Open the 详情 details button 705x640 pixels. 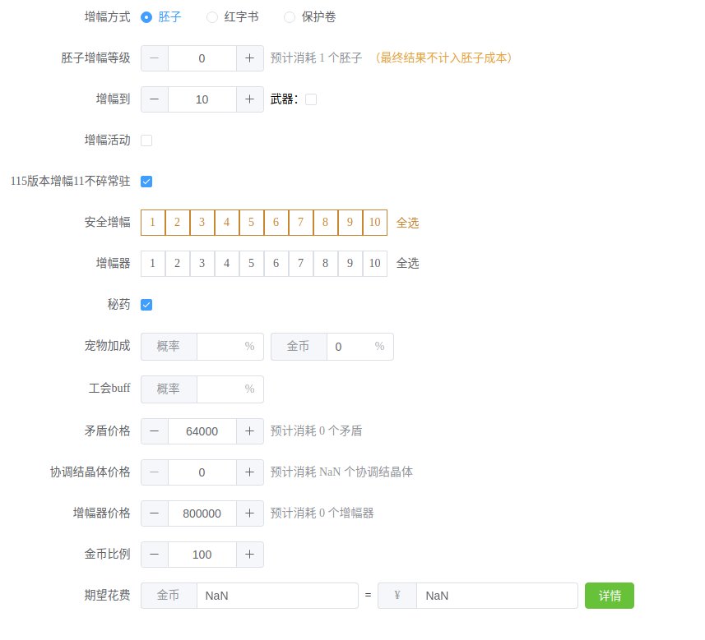point(610,596)
